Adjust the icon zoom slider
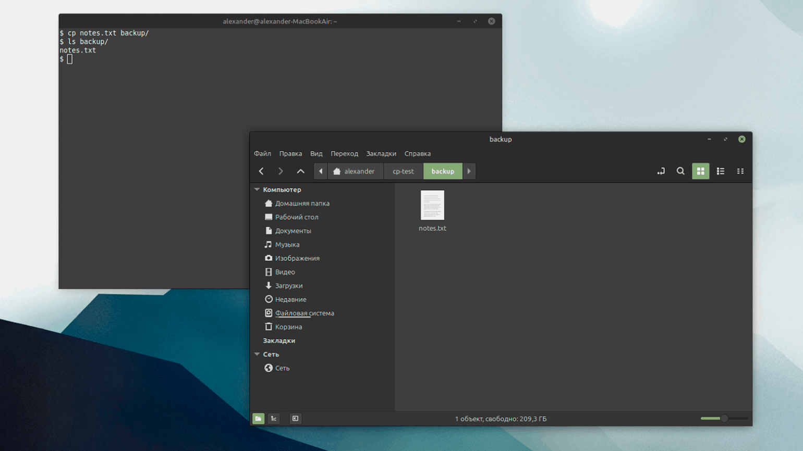This screenshot has width=803, height=451. (724, 419)
